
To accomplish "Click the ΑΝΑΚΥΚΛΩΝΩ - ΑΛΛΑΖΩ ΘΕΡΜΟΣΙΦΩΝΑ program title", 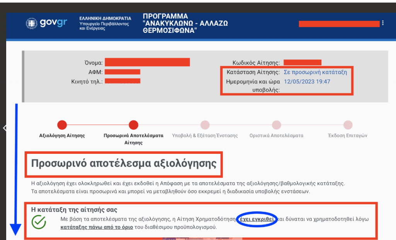I will coord(185,23).
